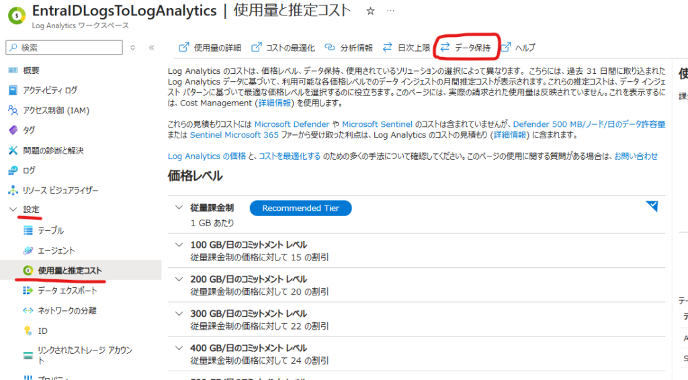Click the expand/collapse arrows beside search

[x=132, y=48]
